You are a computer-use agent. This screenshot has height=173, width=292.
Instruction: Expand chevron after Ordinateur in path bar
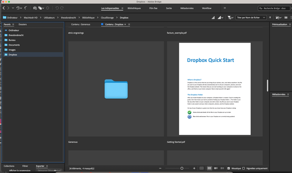(20, 17)
